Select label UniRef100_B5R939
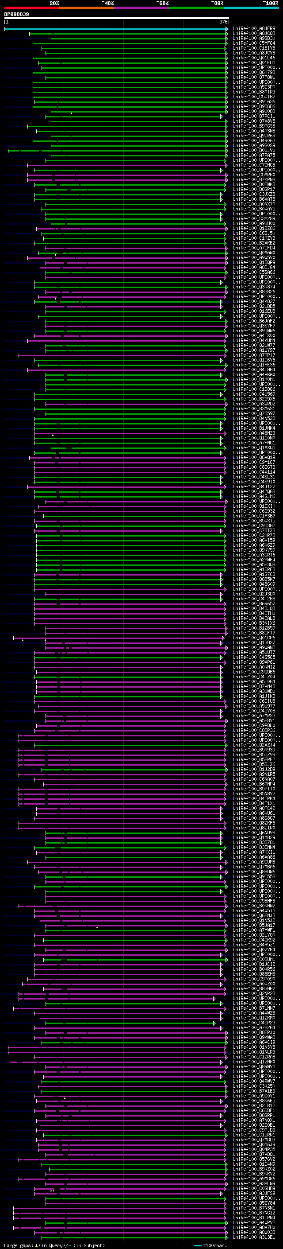Screen dimensions: 283x1249 [x=254, y=750]
